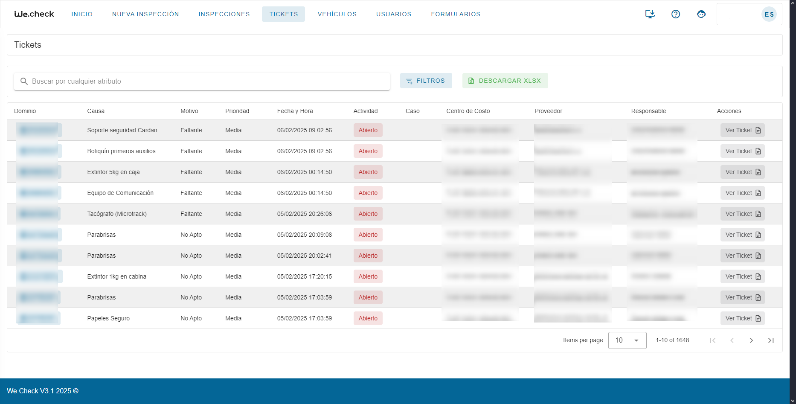The width and height of the screenshot is (796, 404).
Task: Click the search magnifier icon
Action: (24, 81)
